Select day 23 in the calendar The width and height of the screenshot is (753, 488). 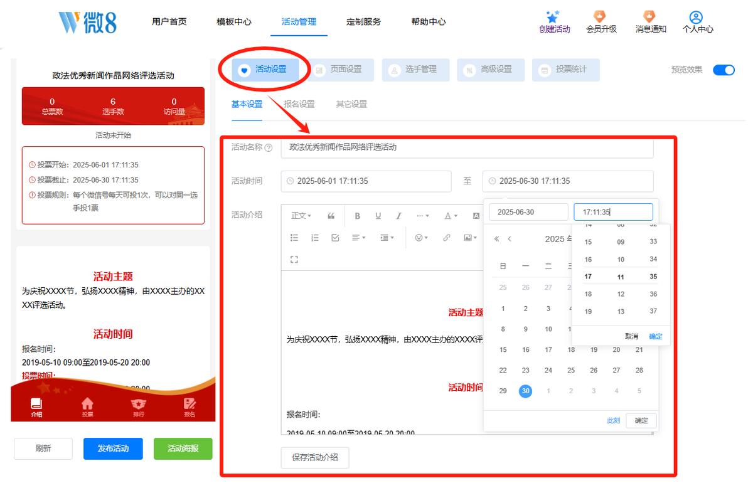click(526, 370)
